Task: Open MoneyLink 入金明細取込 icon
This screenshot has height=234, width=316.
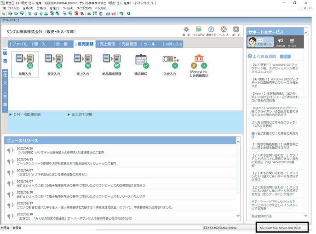Action: pyautogui.click(x=199, y=65)
